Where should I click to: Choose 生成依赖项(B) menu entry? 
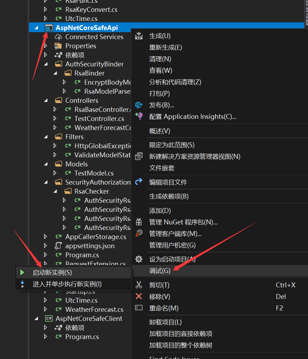coord(169,196)
